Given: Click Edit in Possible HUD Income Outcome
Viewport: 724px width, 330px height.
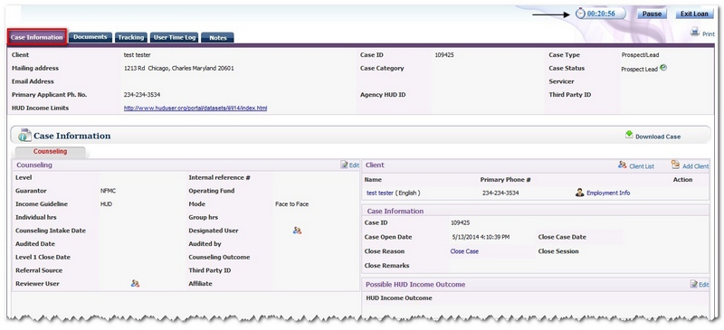Looking at the screenshot, I should pos(703,285).
